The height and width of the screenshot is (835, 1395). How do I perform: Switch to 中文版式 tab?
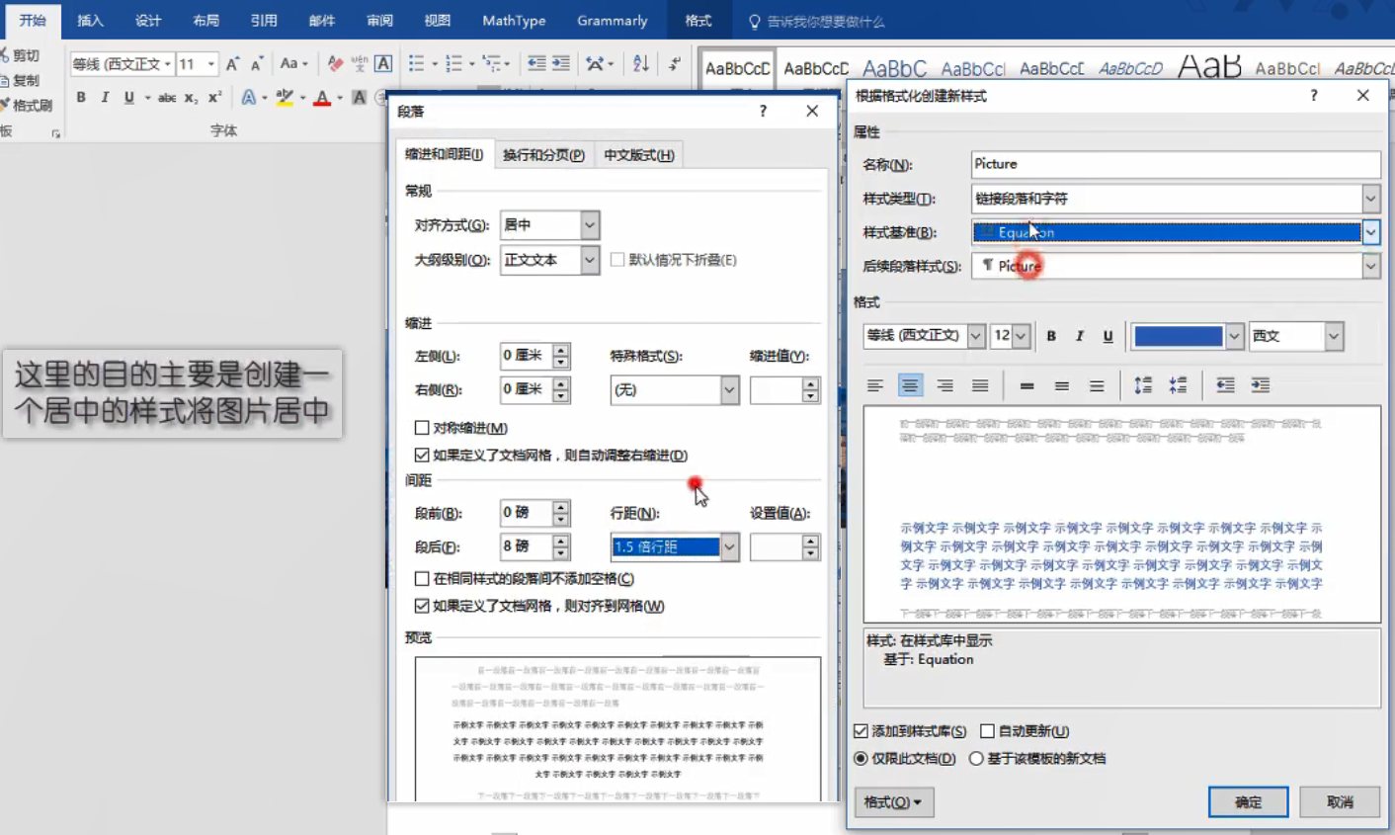click(x=638, y=155)
